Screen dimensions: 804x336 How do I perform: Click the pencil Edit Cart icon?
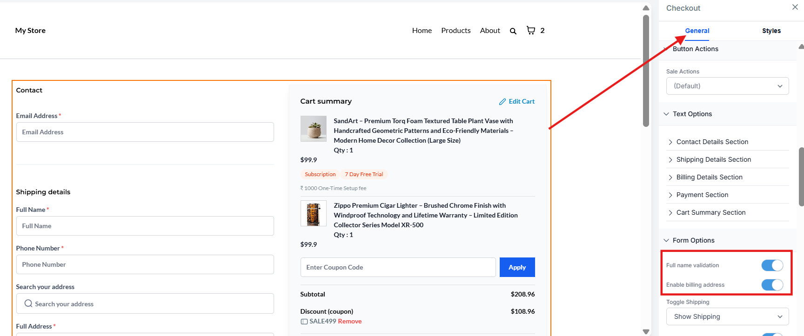pos(502,102)
